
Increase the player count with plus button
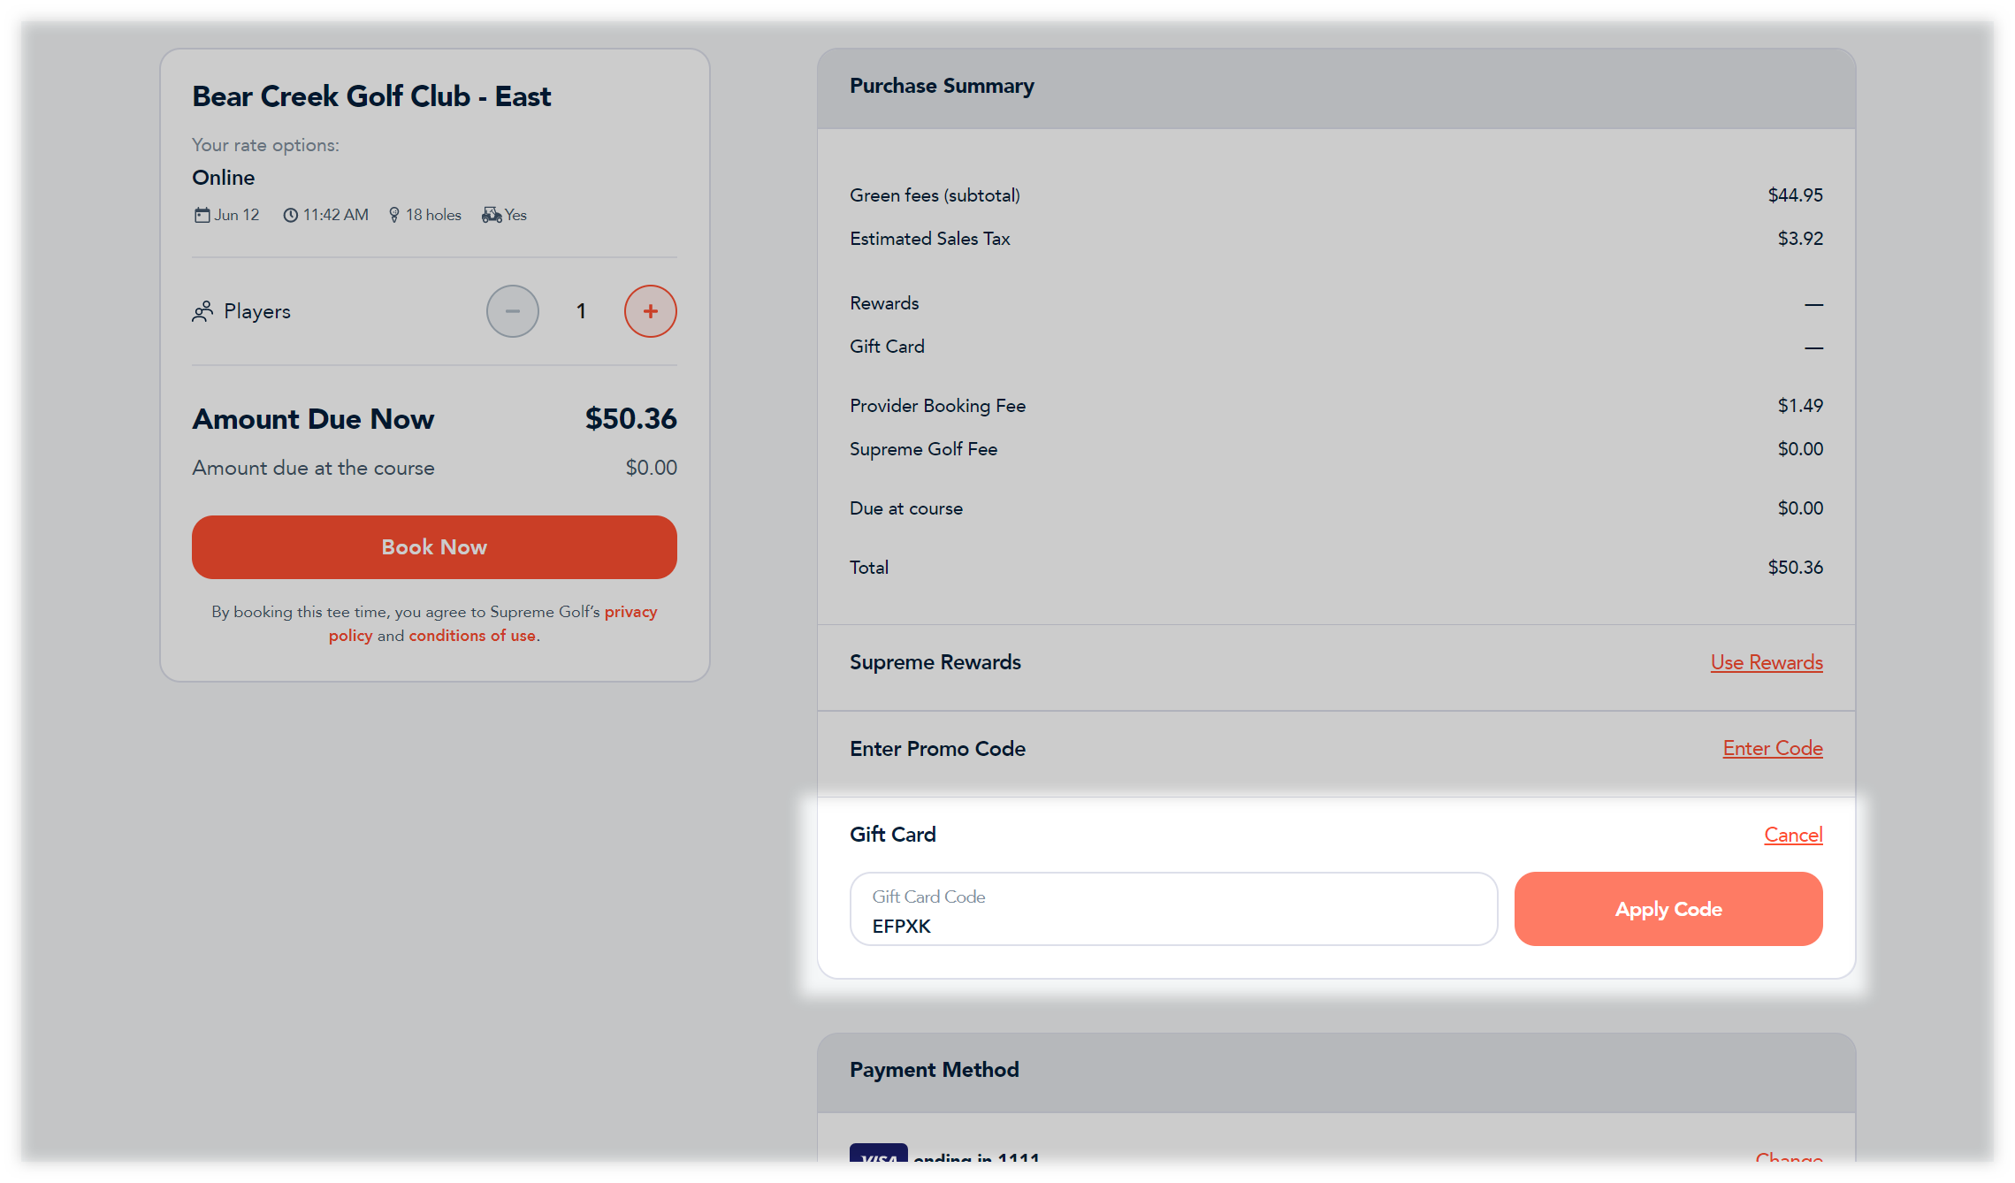[x=650, y=311]
